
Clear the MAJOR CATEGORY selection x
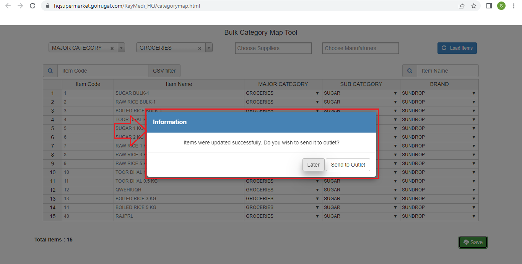click(x=112, y=48)
